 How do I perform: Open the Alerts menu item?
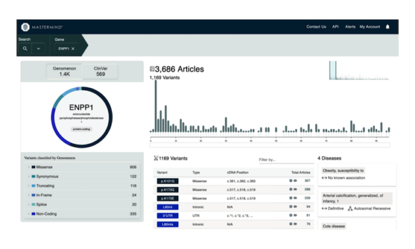350,26
